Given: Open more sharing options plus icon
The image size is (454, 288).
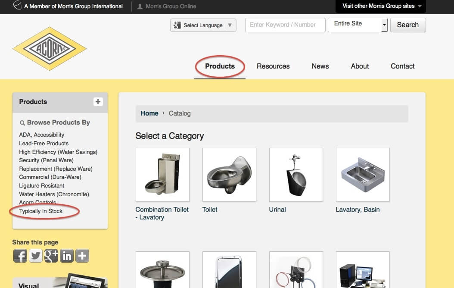Looking at the screenshot, I should [x=82, y=256].
